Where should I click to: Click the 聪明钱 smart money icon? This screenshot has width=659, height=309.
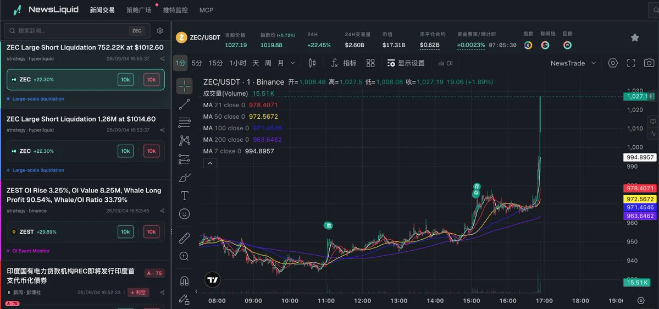(545, 45)
